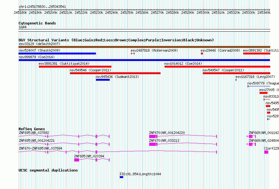
Task: Click the ZNF695|NR_037892 gene label
Action: (x=34, y=133)
